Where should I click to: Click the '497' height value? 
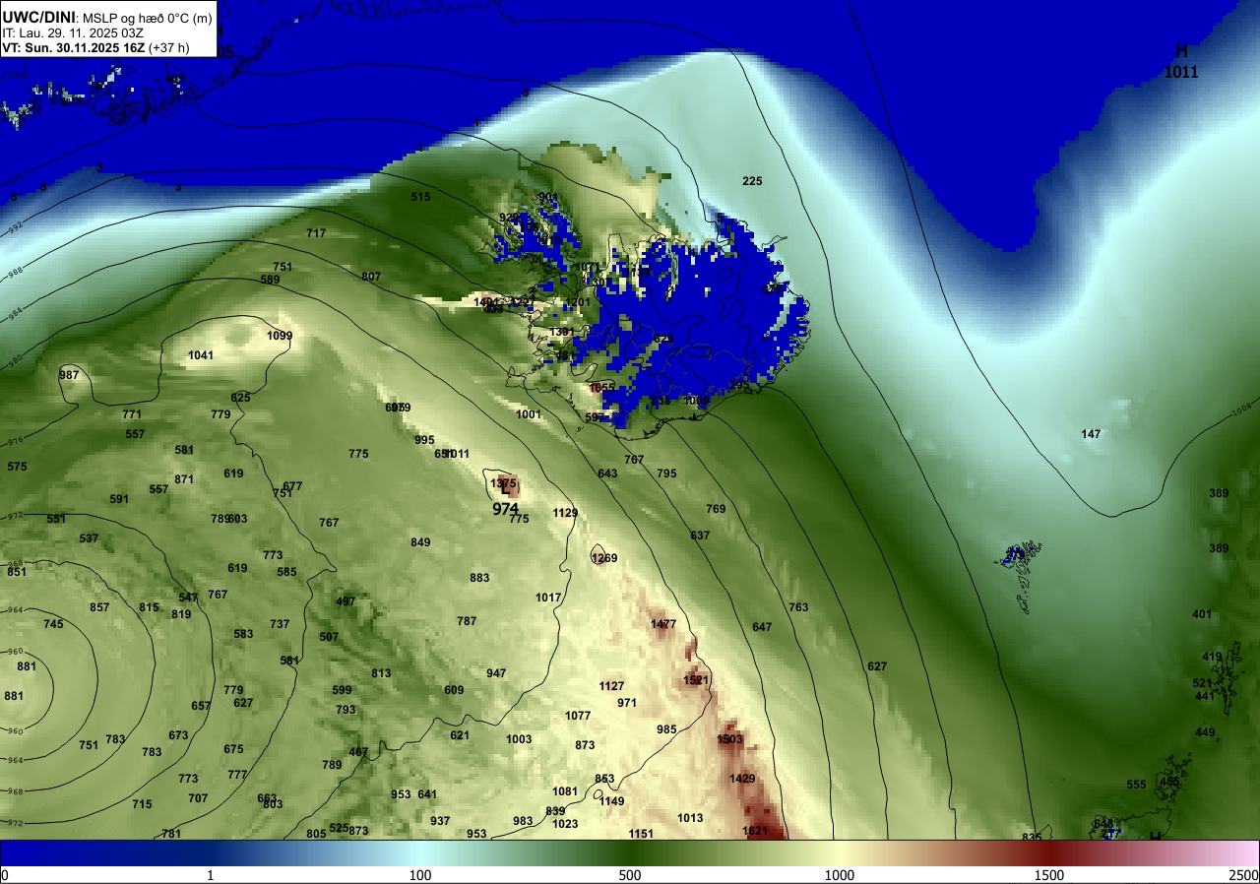click(346, 601)
